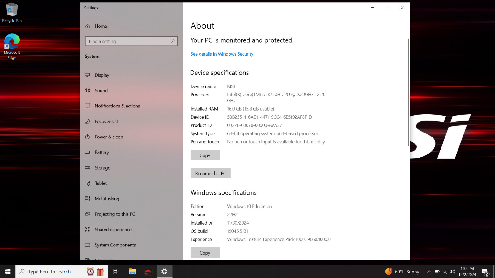Click Copy under Windows specifications
This screenshot has height=278, width=495.
click(205, 253)
